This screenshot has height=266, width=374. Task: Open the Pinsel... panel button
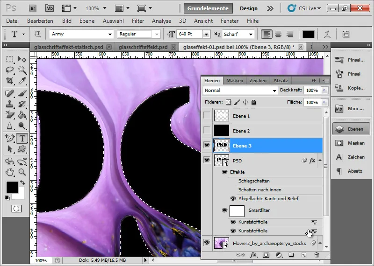(x=351, y=60)
